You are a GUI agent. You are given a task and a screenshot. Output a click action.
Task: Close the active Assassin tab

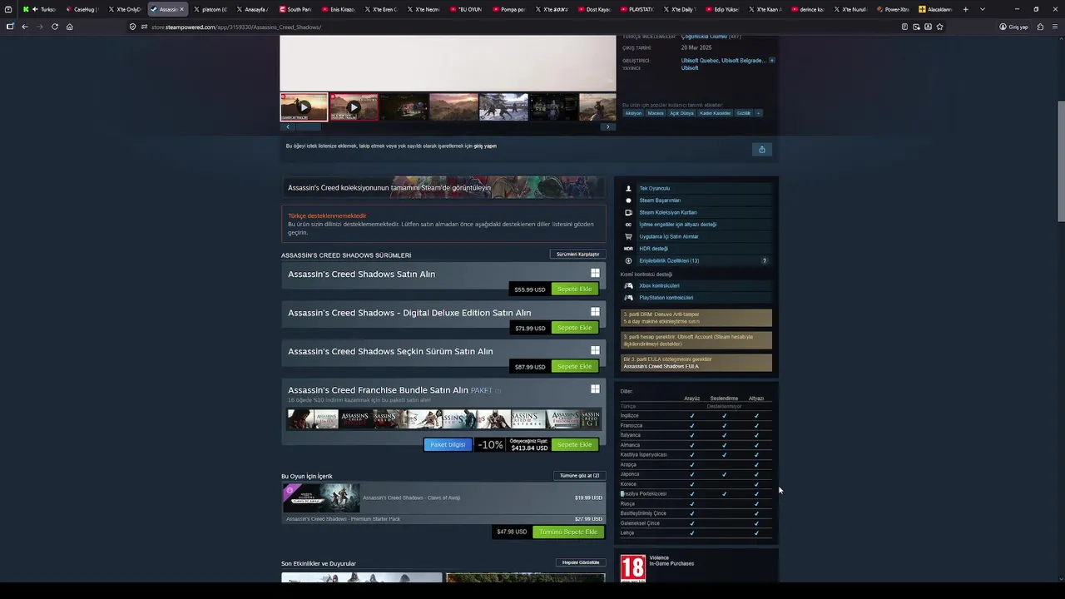click(181, 9)
